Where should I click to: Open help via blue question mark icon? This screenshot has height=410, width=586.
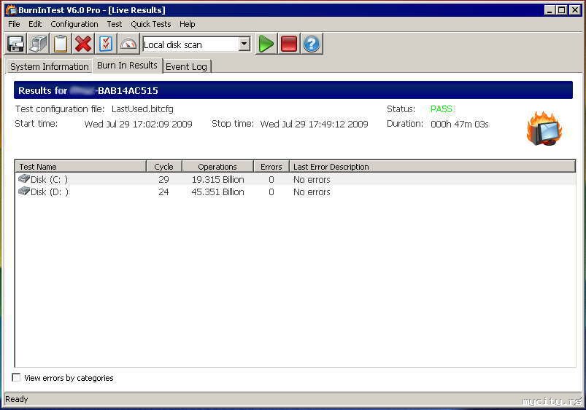point(312,44)
